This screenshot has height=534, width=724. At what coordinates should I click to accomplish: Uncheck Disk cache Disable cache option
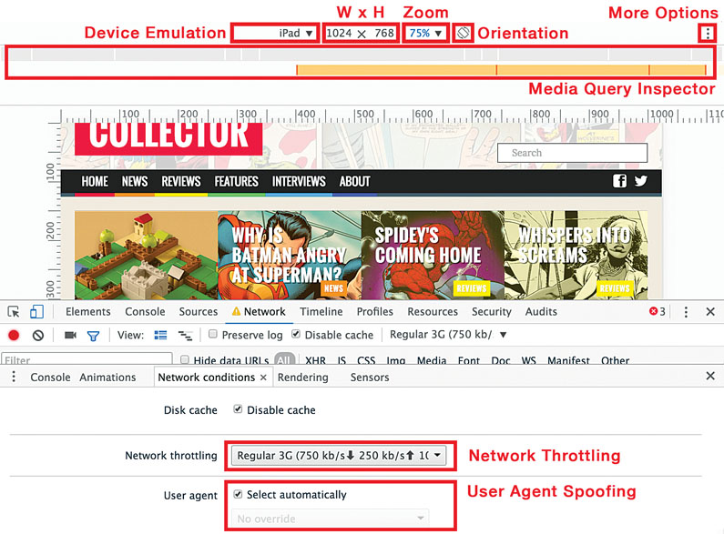[238, 409]
